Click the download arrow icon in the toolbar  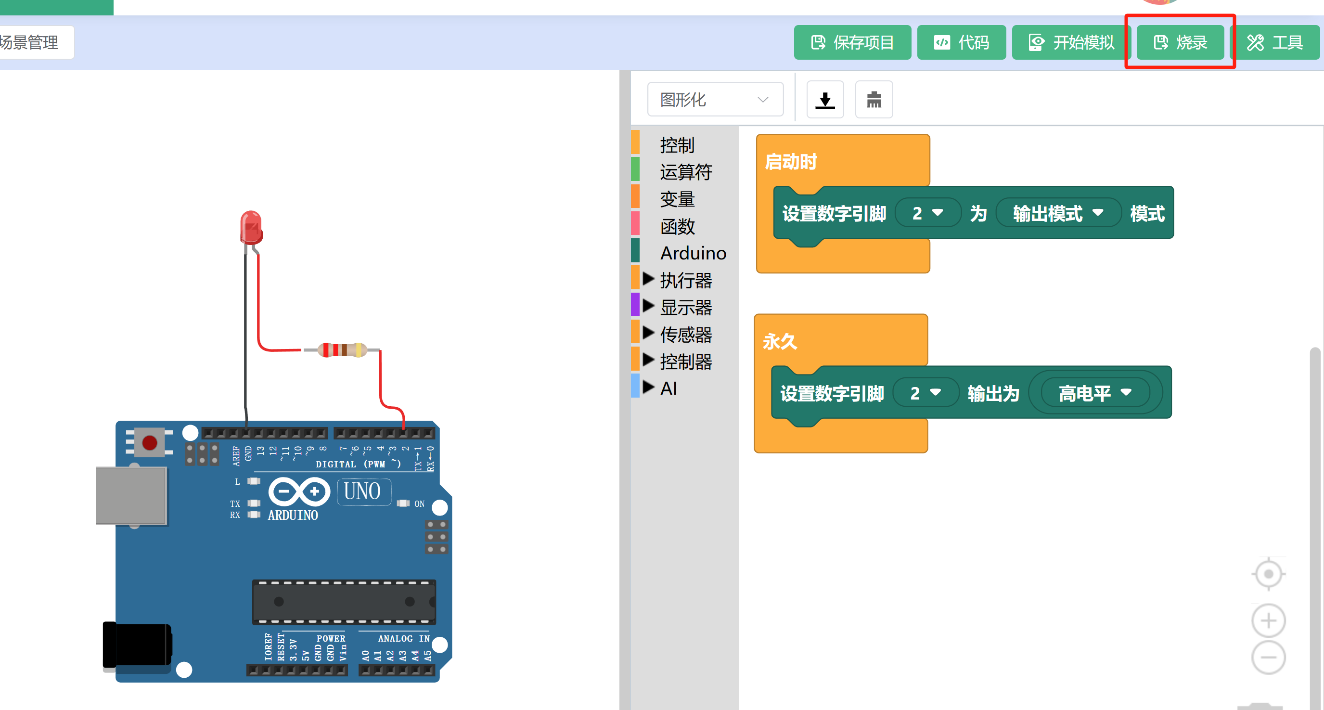pos(825,100)
